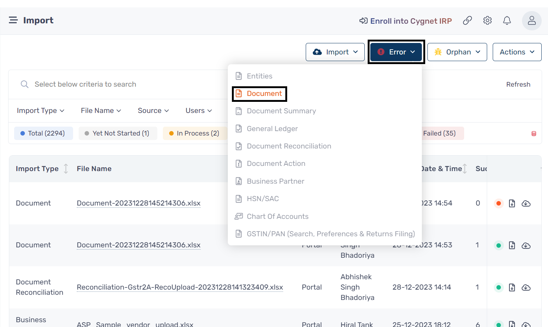The image size is (548, 327).
Task: Open the Error dropdown button
Action: (x=396, y=52)
